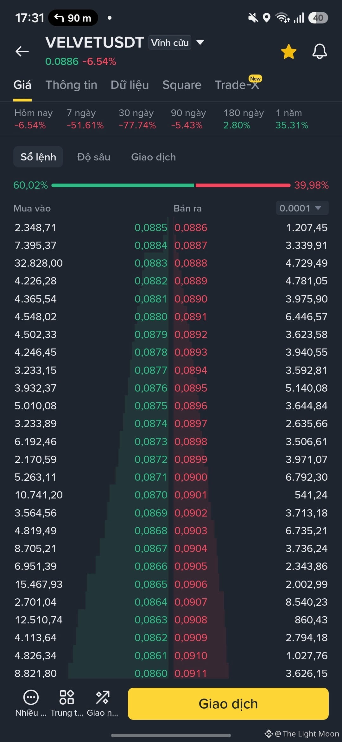Toggle the yellow favorite star
The height and width of the screenshot is (742, 342).
tap(288, 52)
